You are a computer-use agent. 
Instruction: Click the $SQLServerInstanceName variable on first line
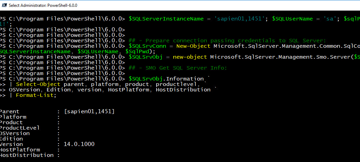[x=166, y=19]
